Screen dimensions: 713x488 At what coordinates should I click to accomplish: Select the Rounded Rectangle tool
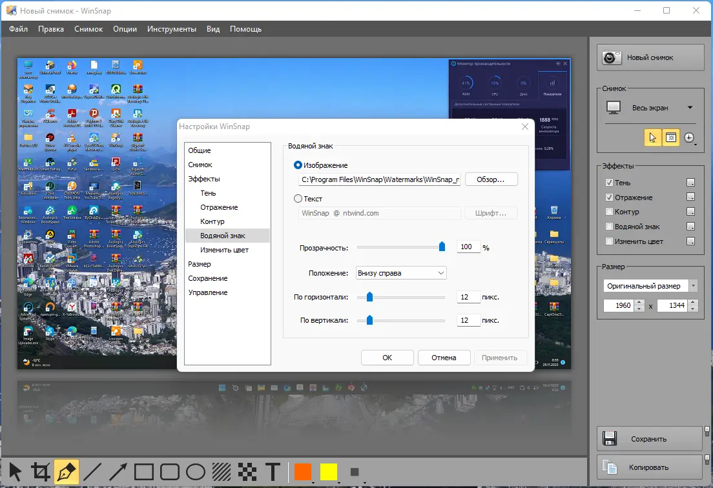(x=169, y=472)
